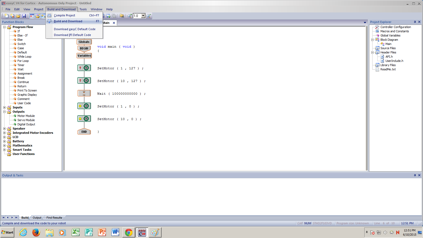423x238 pixels.
Task: Pin the Project Explorer panel
Action: 415,22
